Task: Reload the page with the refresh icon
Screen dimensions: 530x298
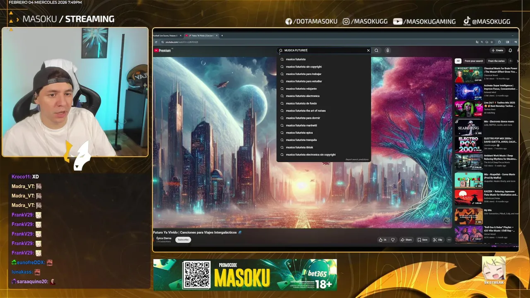Action: pos(156,42)
